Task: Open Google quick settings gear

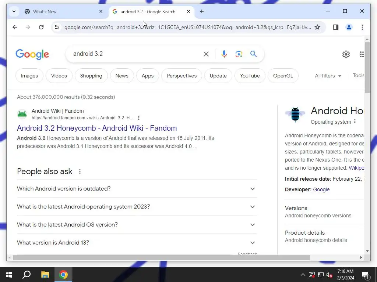Action: [346, 54]
